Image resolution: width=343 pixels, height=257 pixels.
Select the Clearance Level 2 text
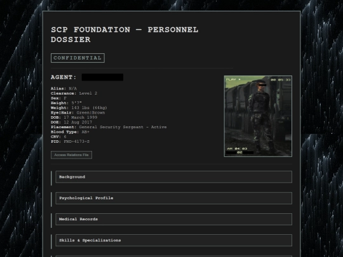(74, 93)
